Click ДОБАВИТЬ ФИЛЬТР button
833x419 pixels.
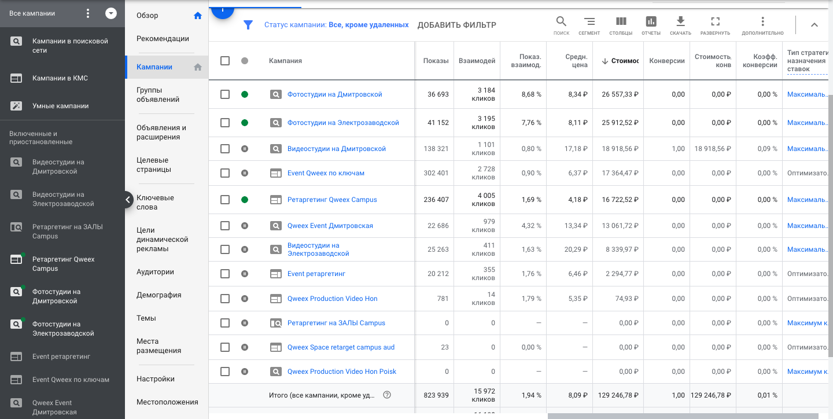(457, 25)
